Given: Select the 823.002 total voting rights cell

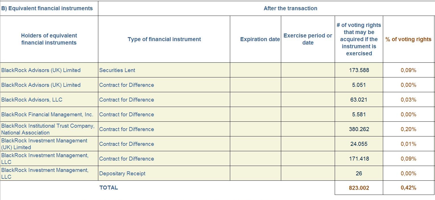Looking at the screenshot, I should click(x=359, y=188).
